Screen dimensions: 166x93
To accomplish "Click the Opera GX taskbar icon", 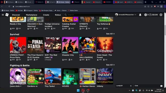I will coord(83,90).
